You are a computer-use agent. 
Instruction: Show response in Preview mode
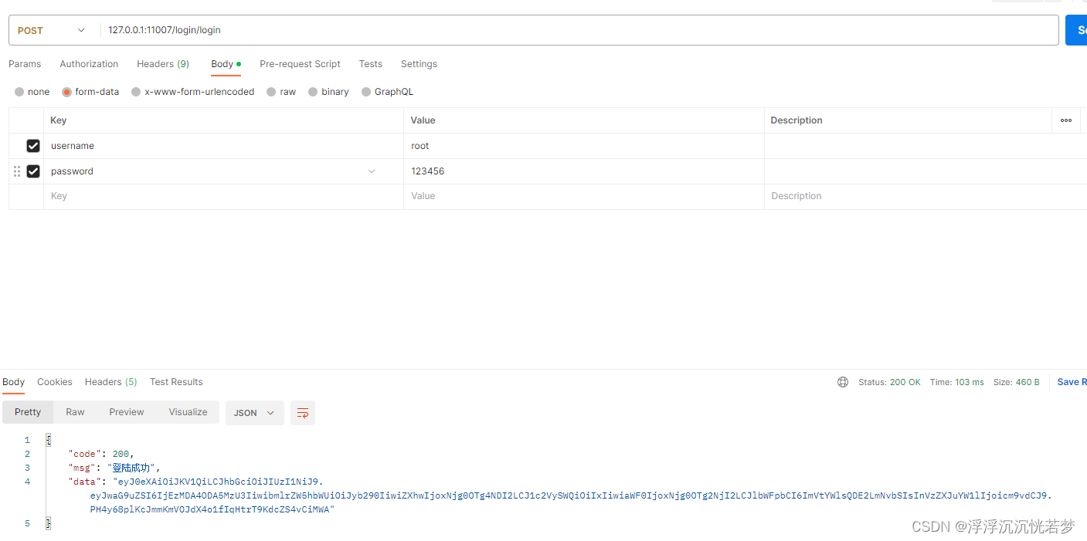coord(126,412)
